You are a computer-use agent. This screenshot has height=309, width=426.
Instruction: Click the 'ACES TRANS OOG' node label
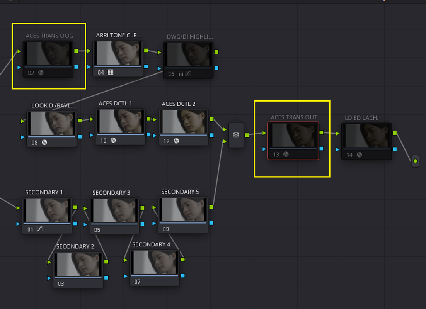point(49,36)
